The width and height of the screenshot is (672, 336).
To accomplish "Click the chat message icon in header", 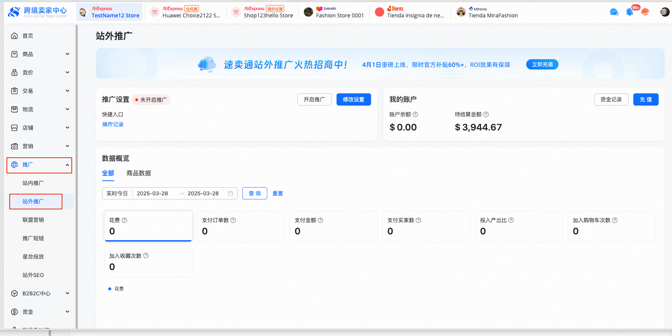I will pyautogui.click(x=614, y=12).
